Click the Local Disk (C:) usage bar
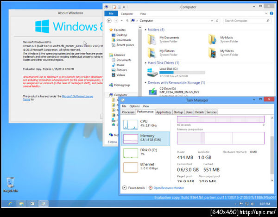The width and height of the screenshot is (278, 217). pyautogui.click(x=182, y=72)
